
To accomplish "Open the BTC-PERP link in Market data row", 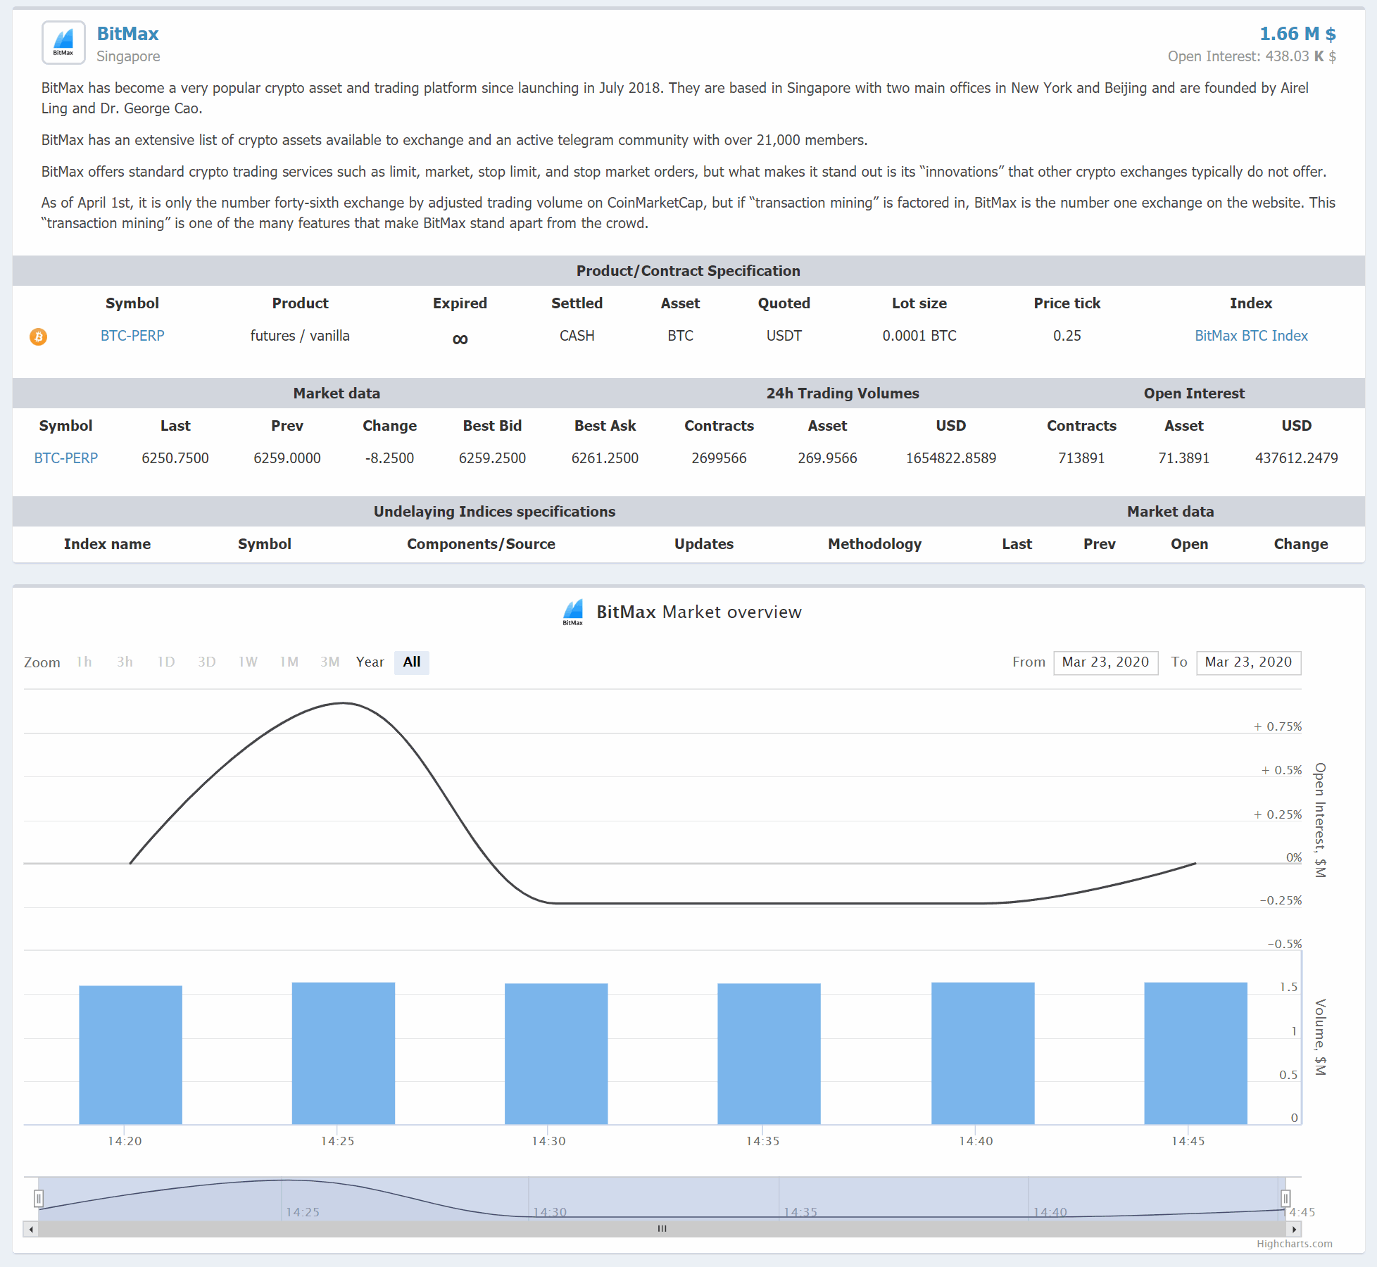I will (66, 458).
